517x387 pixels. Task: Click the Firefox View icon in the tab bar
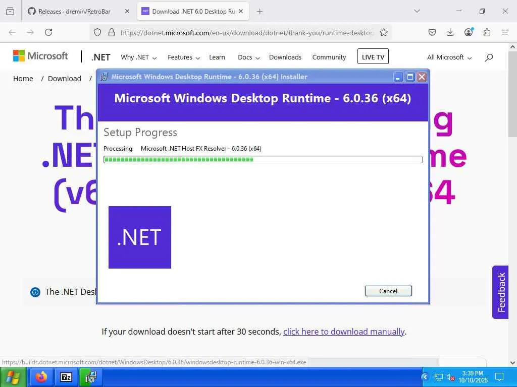(x=10, y=11)
